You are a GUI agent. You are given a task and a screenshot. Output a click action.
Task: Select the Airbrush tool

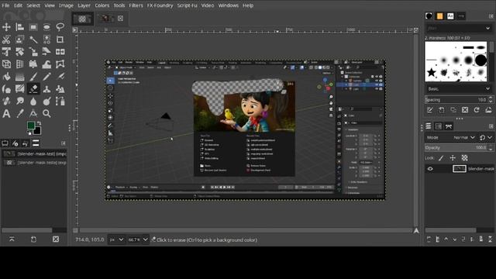pos(60,77)
